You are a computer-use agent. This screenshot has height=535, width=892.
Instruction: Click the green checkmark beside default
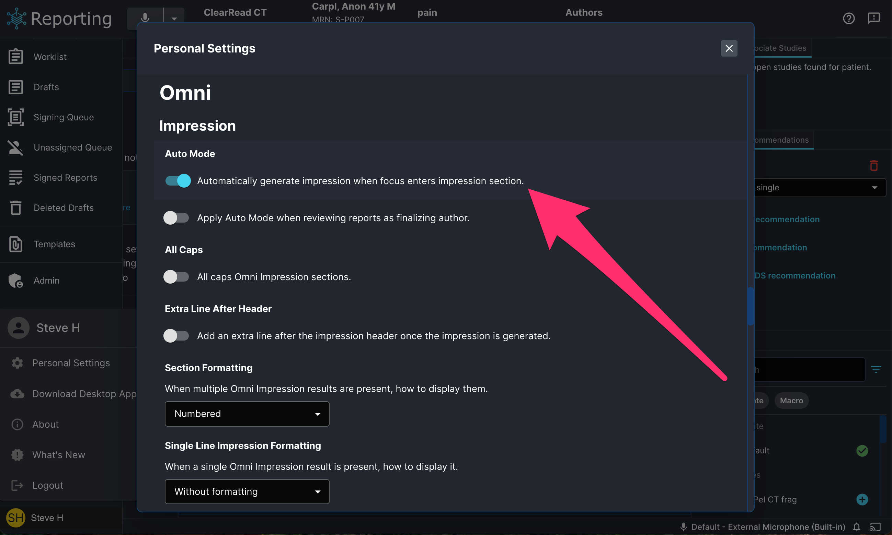tap(862, 451)
